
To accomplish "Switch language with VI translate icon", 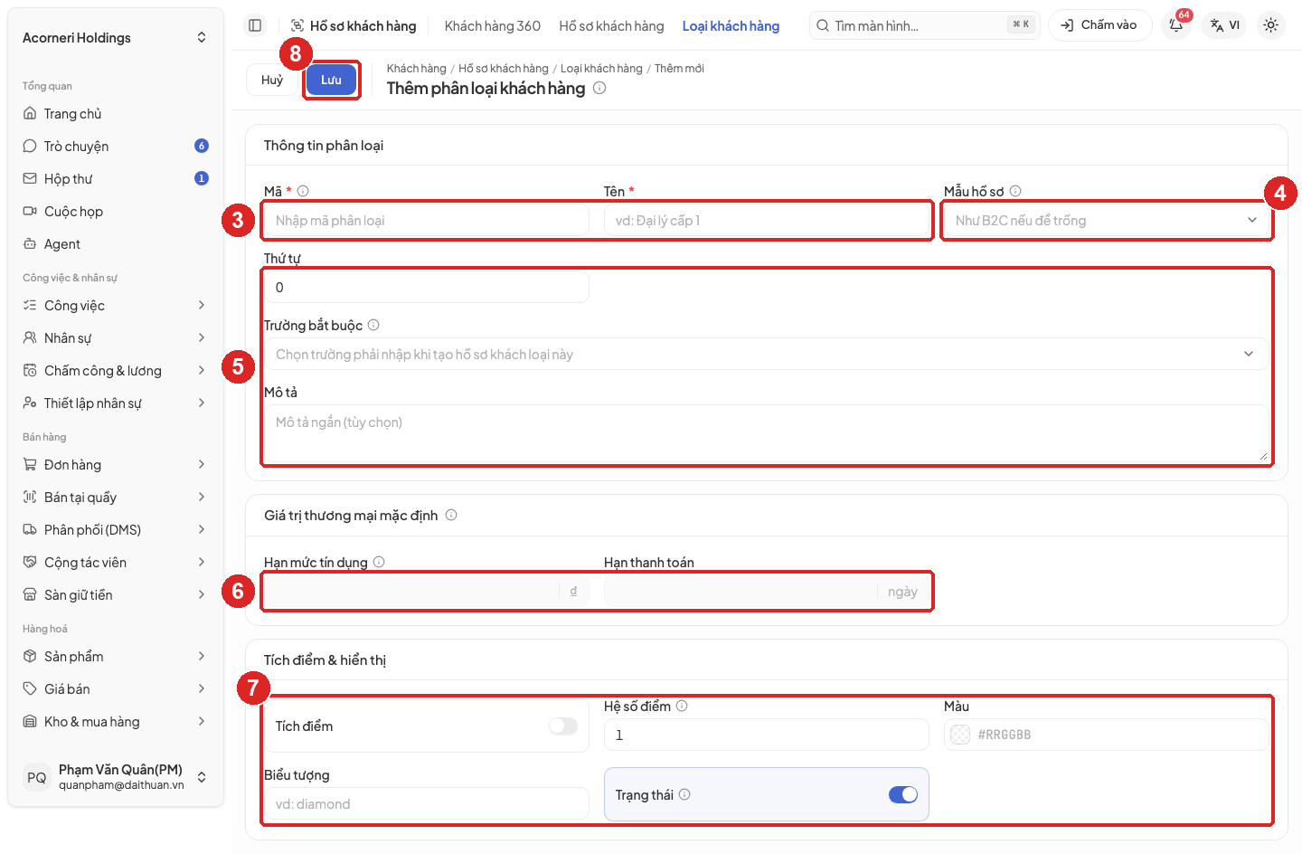I will 1225,25.
